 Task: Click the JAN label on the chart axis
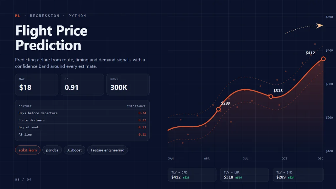[x=171, y=158]
